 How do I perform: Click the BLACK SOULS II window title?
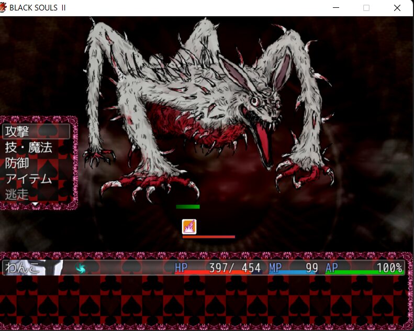point(38,8)
